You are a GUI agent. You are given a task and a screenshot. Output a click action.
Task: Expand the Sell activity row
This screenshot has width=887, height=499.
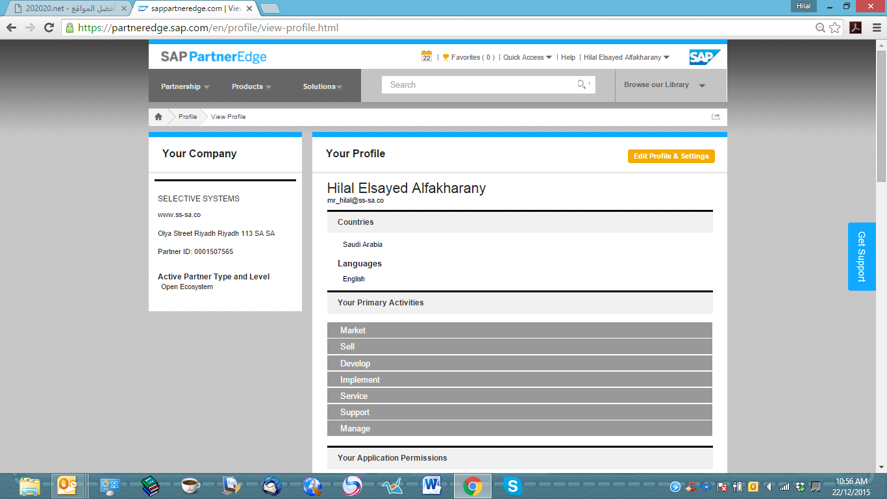coord(519,346)
